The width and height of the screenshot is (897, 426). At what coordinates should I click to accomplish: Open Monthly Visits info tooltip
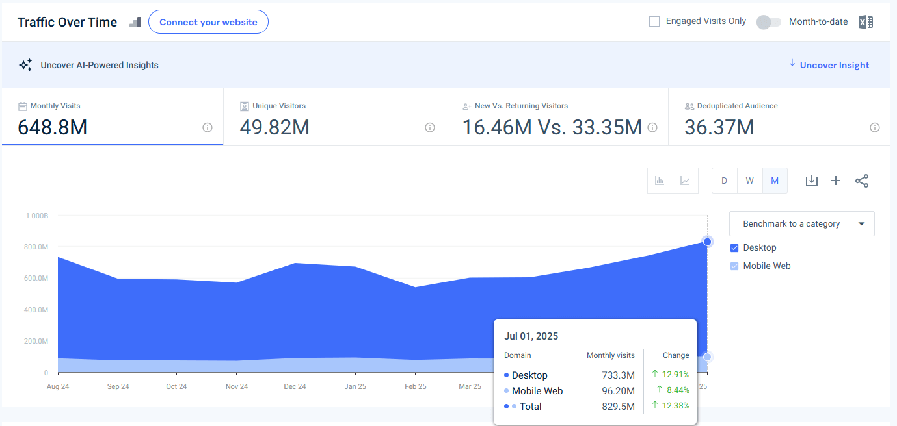click(207, 127)
